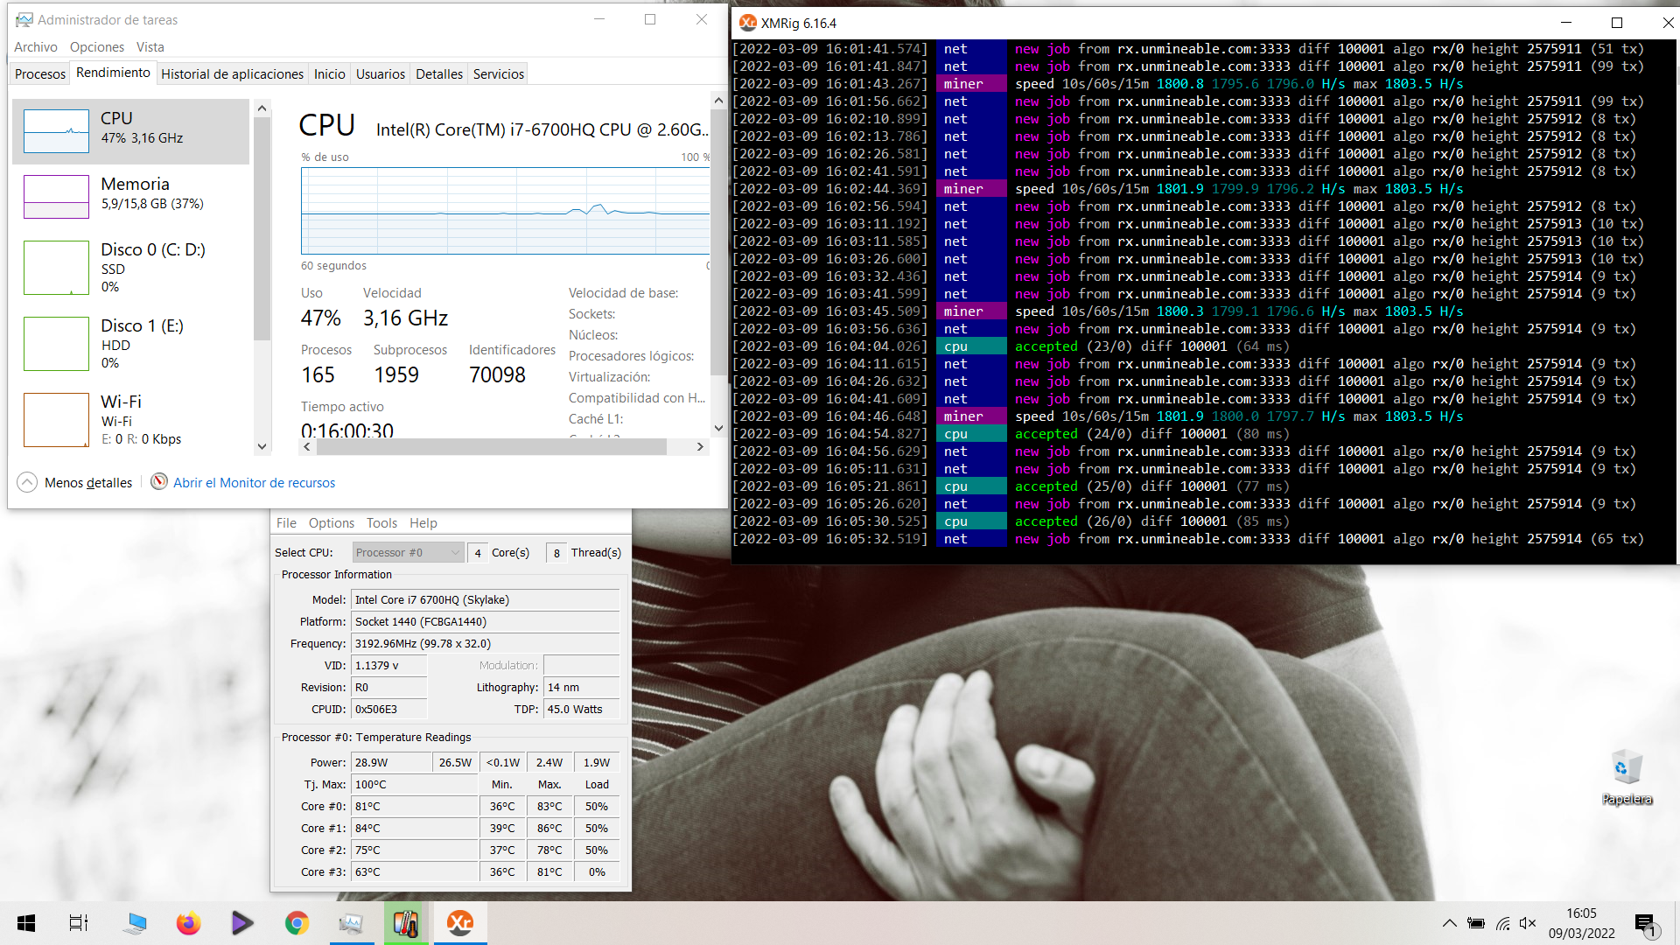Expand the Select CPU Processor #0 dropdown
This screenshot has width=1680, height=945.
(x=454, y=552)
